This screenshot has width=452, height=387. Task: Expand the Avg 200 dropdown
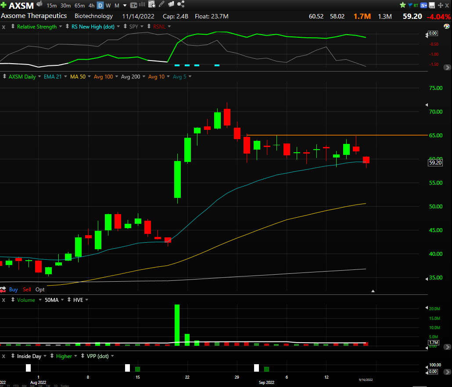tap(143, 76)
